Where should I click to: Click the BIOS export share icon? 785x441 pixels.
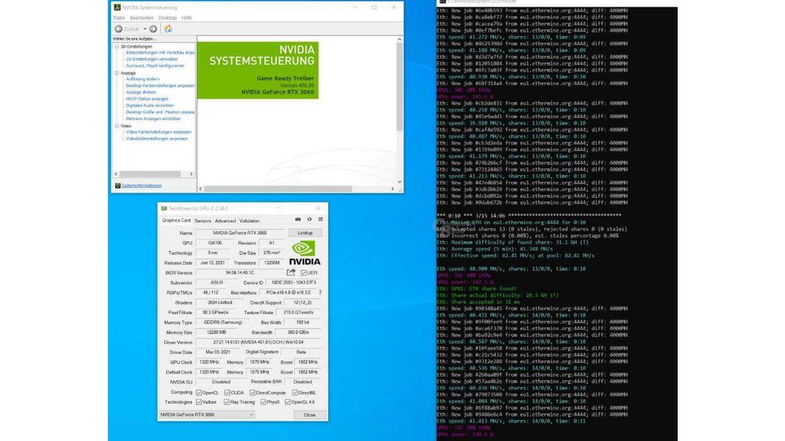pyautogui.click(x=291, y=272)
